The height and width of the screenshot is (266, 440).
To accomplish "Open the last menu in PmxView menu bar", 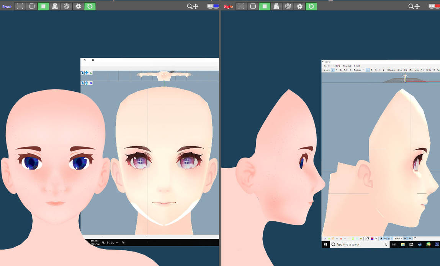I will pos(357,66).
